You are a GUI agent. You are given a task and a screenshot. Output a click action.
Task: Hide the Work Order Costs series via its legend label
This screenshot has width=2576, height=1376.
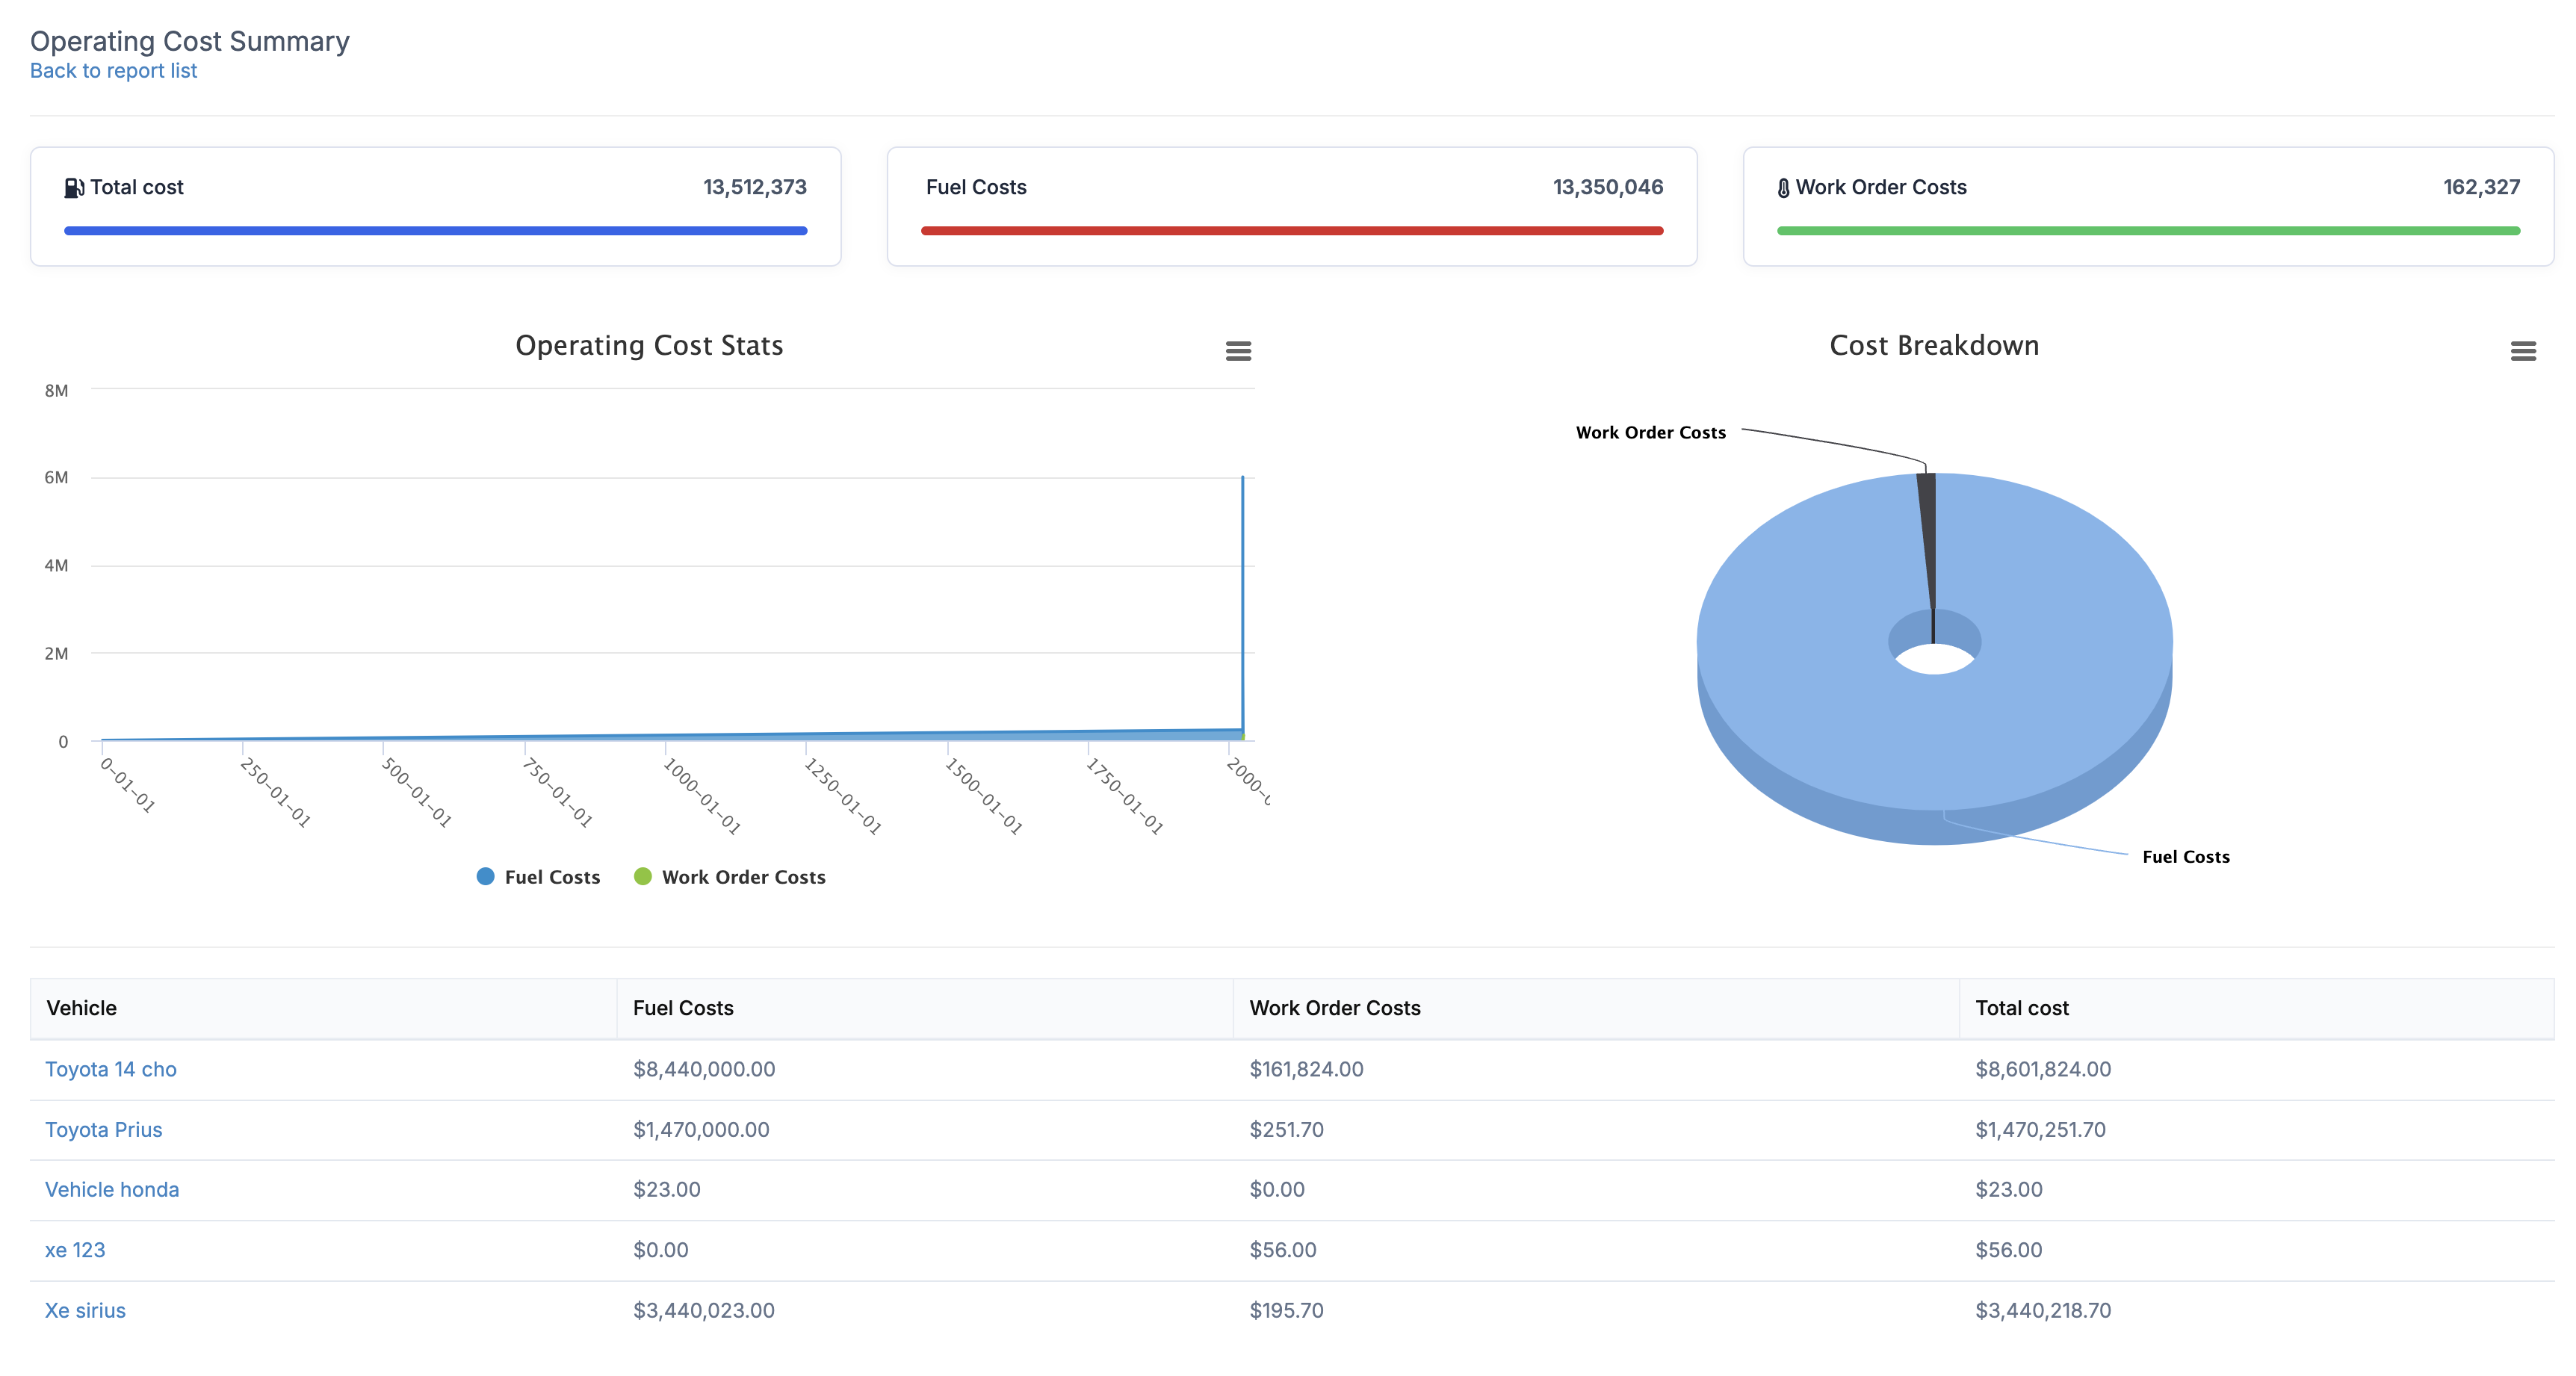[743, 877]
